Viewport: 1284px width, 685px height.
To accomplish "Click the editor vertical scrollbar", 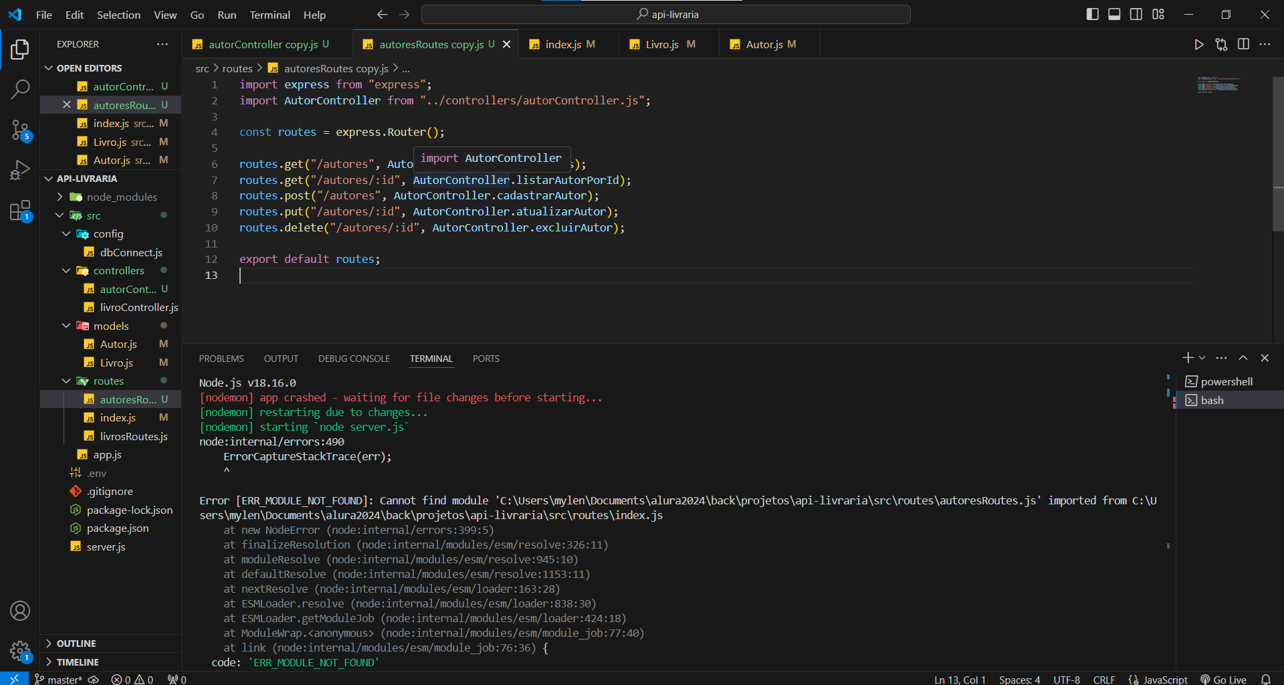I will (x=1278, y=154).
